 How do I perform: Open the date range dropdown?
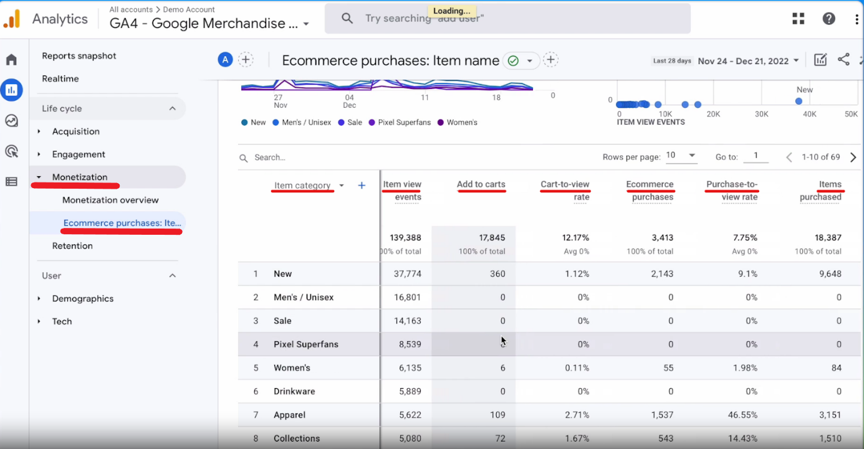(x=748, y=61)
